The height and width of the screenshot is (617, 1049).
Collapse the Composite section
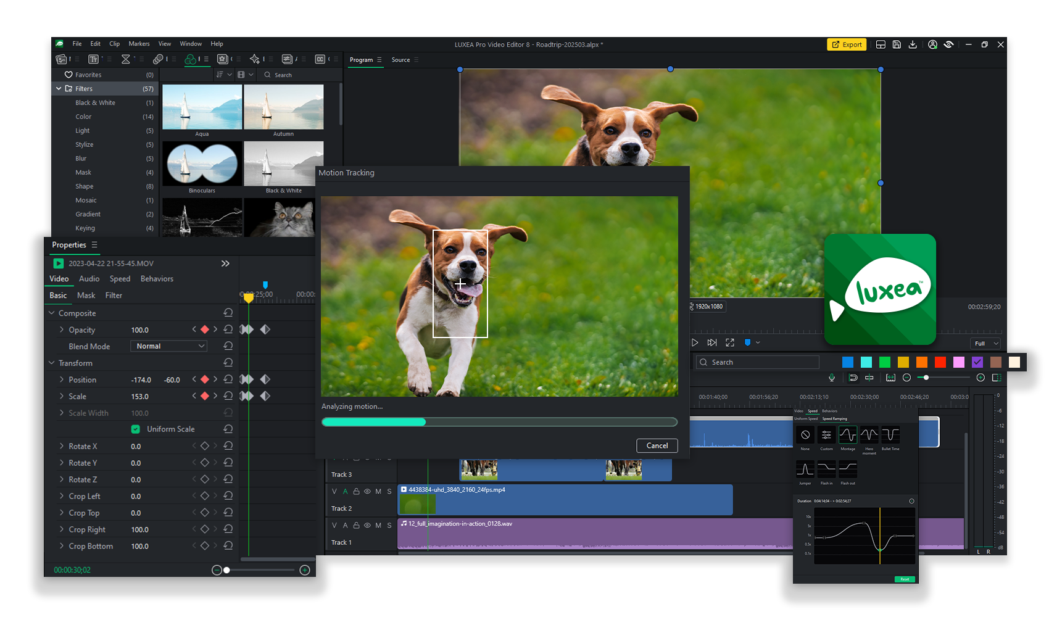[x=52, y=313]
